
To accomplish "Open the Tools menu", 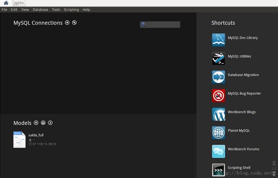I will (x=56, y=9).
